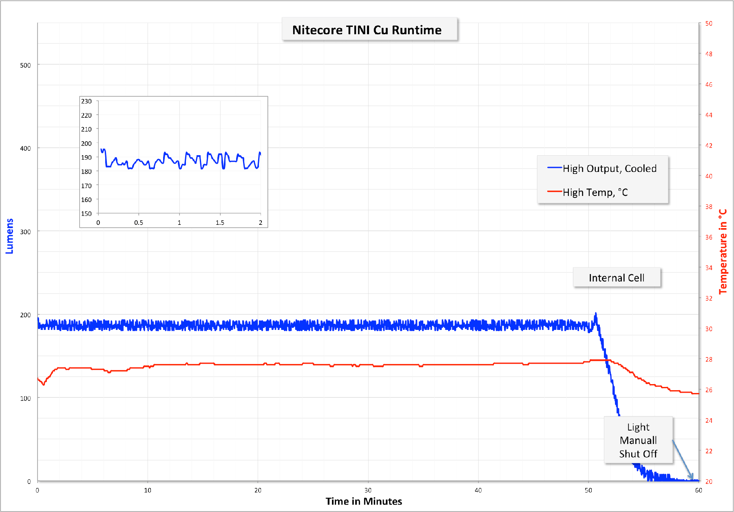Viewport: 734px width, 512px height.
Task: Click the red temperature dip at chart start
Action: pyautogui.click(x=43, y=384)
